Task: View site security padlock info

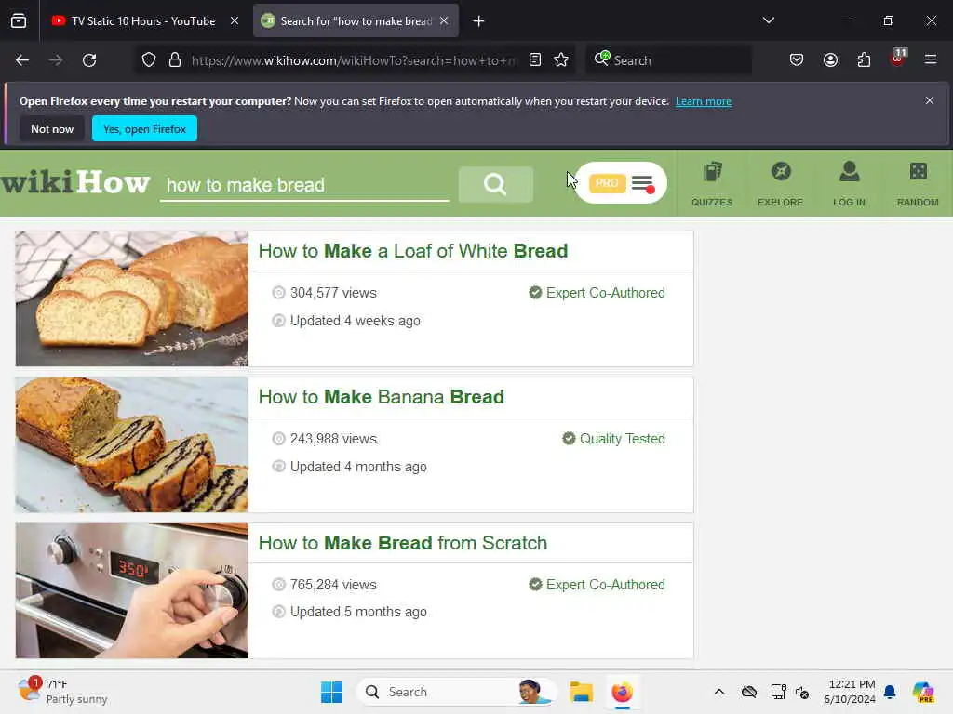Action: (175, 60)
